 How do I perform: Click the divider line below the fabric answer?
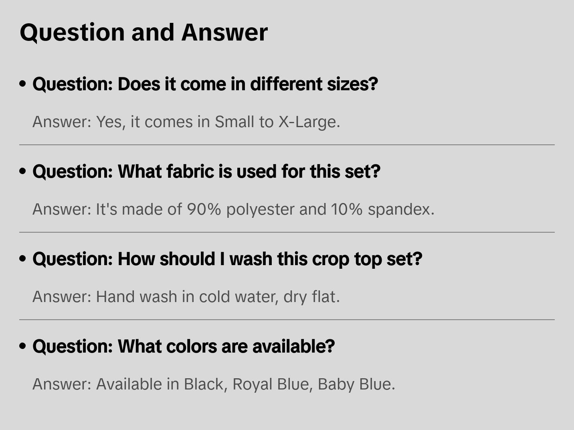pyautogui.click(x=287, y=232)
